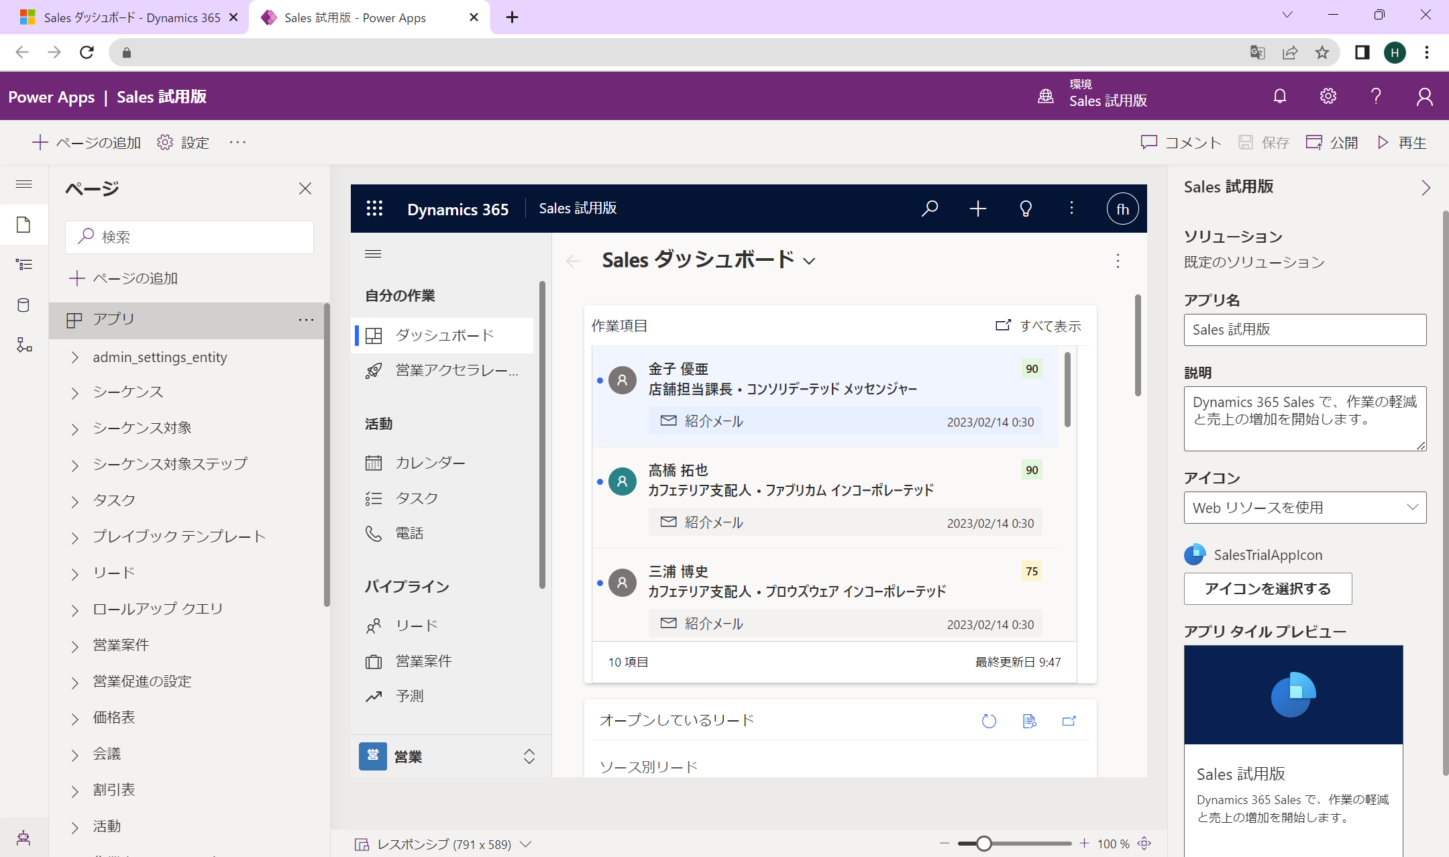Click the 再生 button
The image size is (1449, 857).
[1402, 142]
